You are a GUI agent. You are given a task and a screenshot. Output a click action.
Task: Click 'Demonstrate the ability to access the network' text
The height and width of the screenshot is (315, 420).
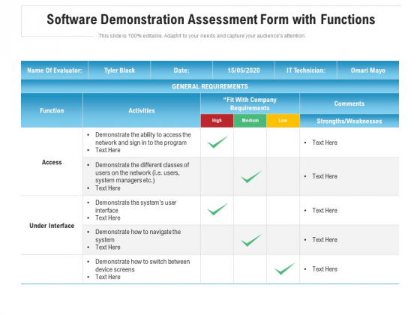pyautogui.click(x=143, y=139)
